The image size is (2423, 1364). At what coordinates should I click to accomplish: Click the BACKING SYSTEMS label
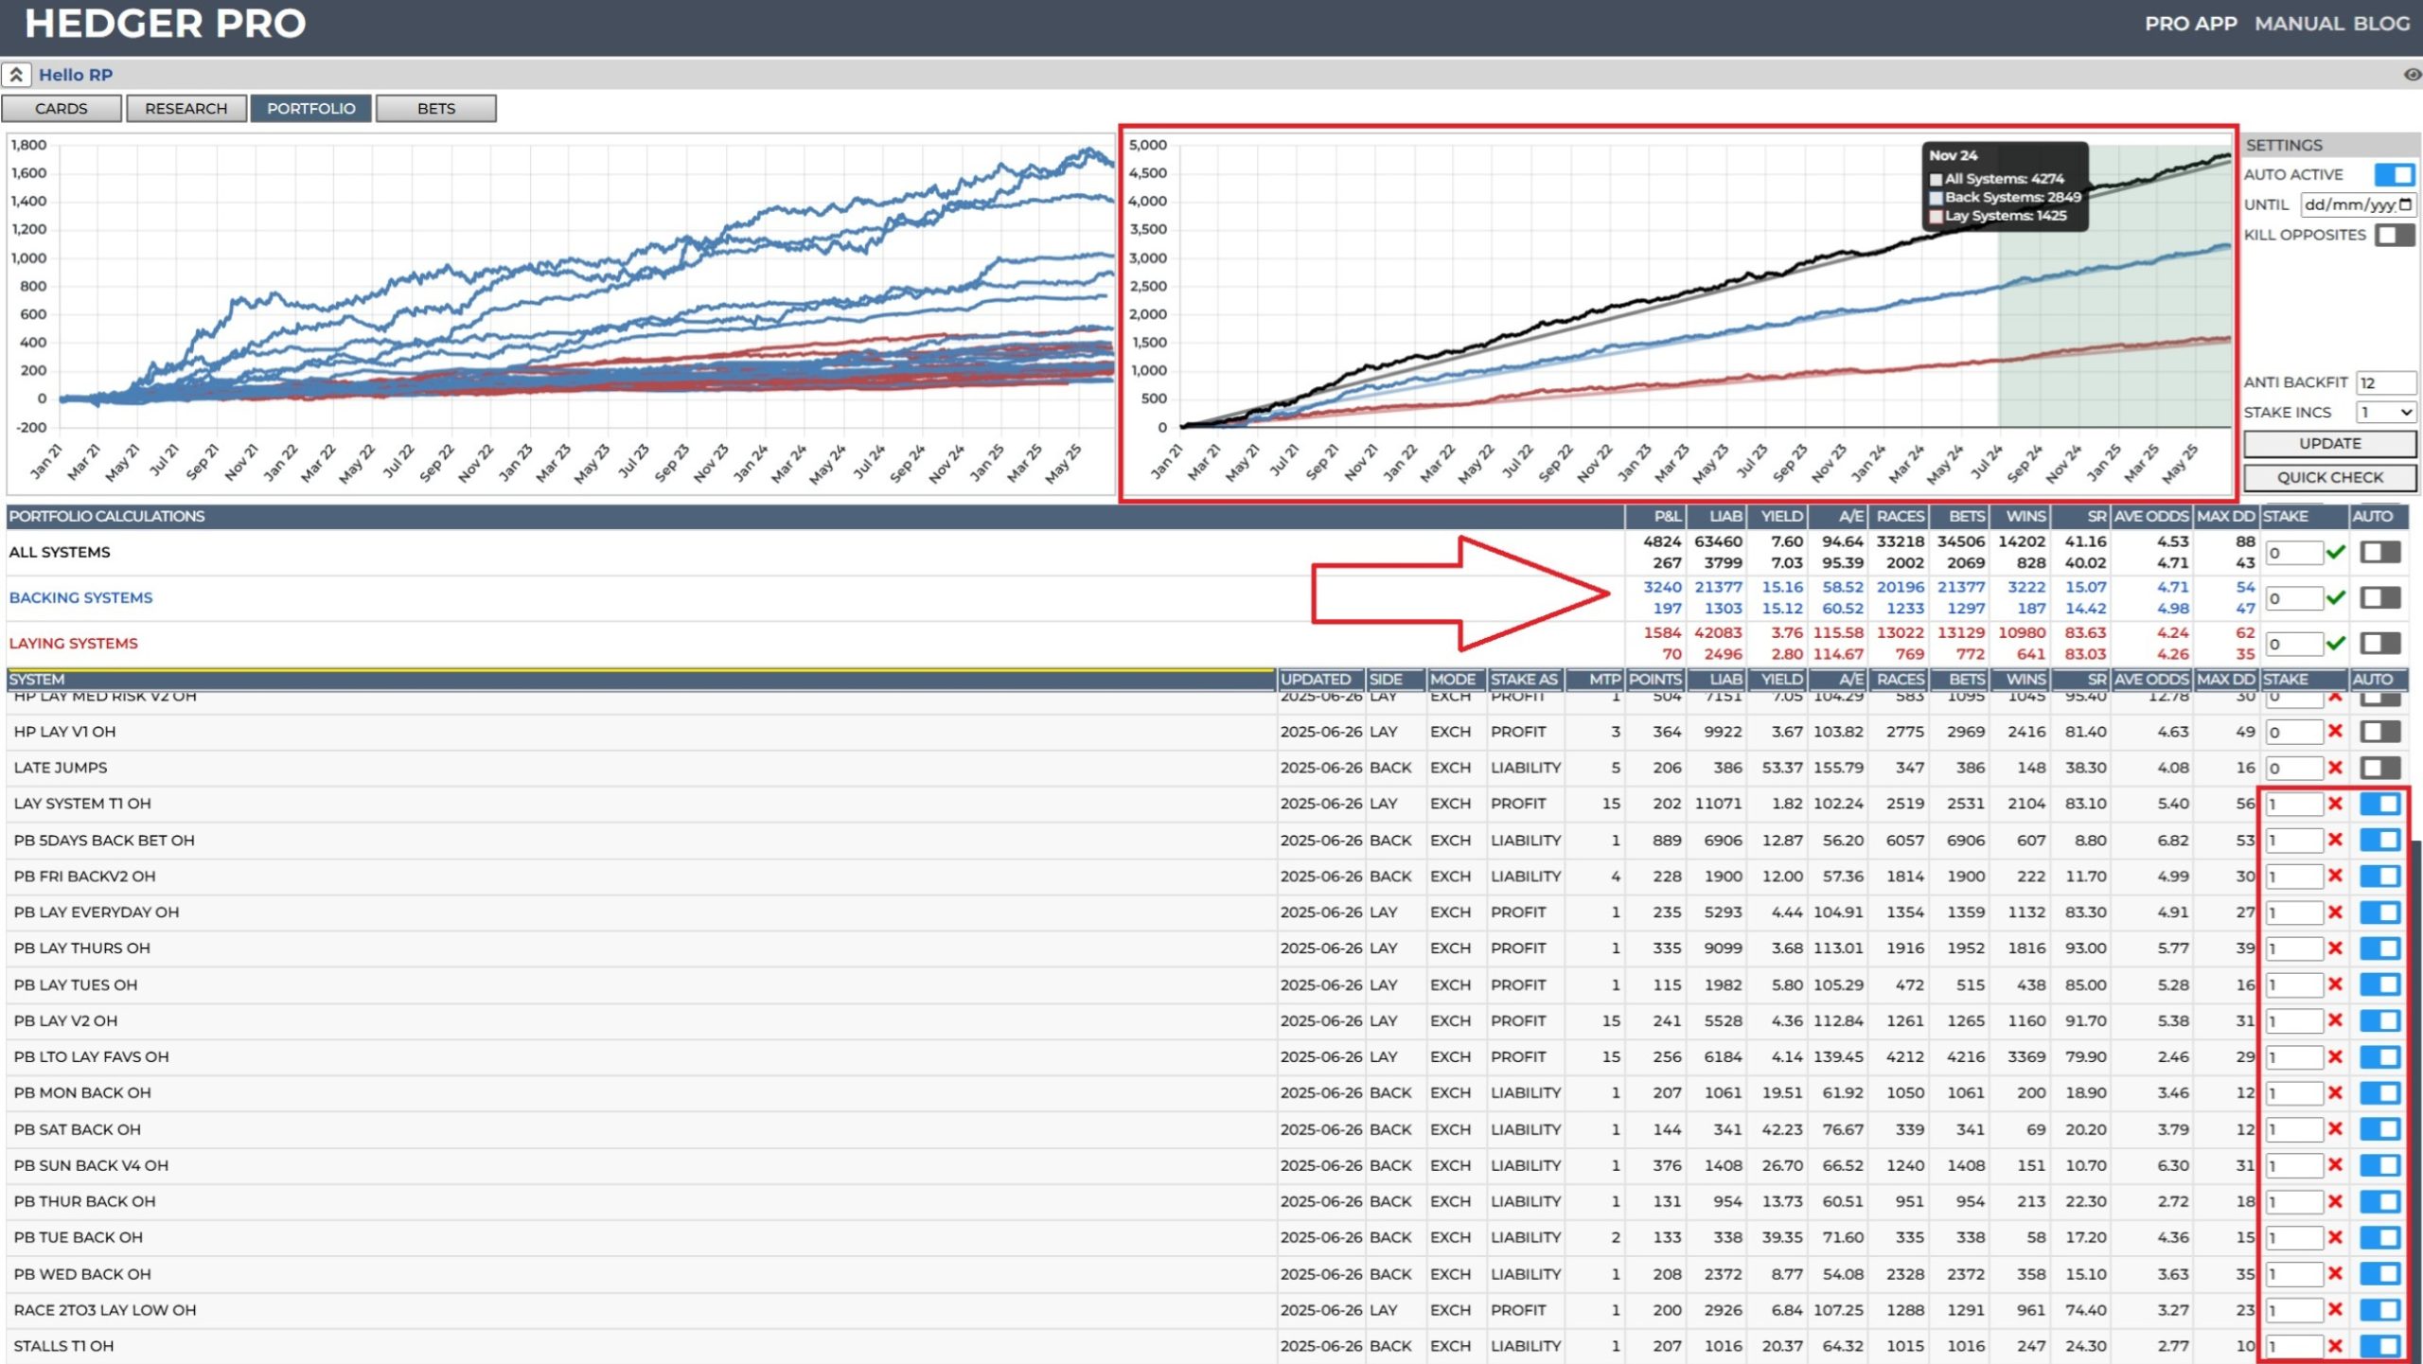80,597
